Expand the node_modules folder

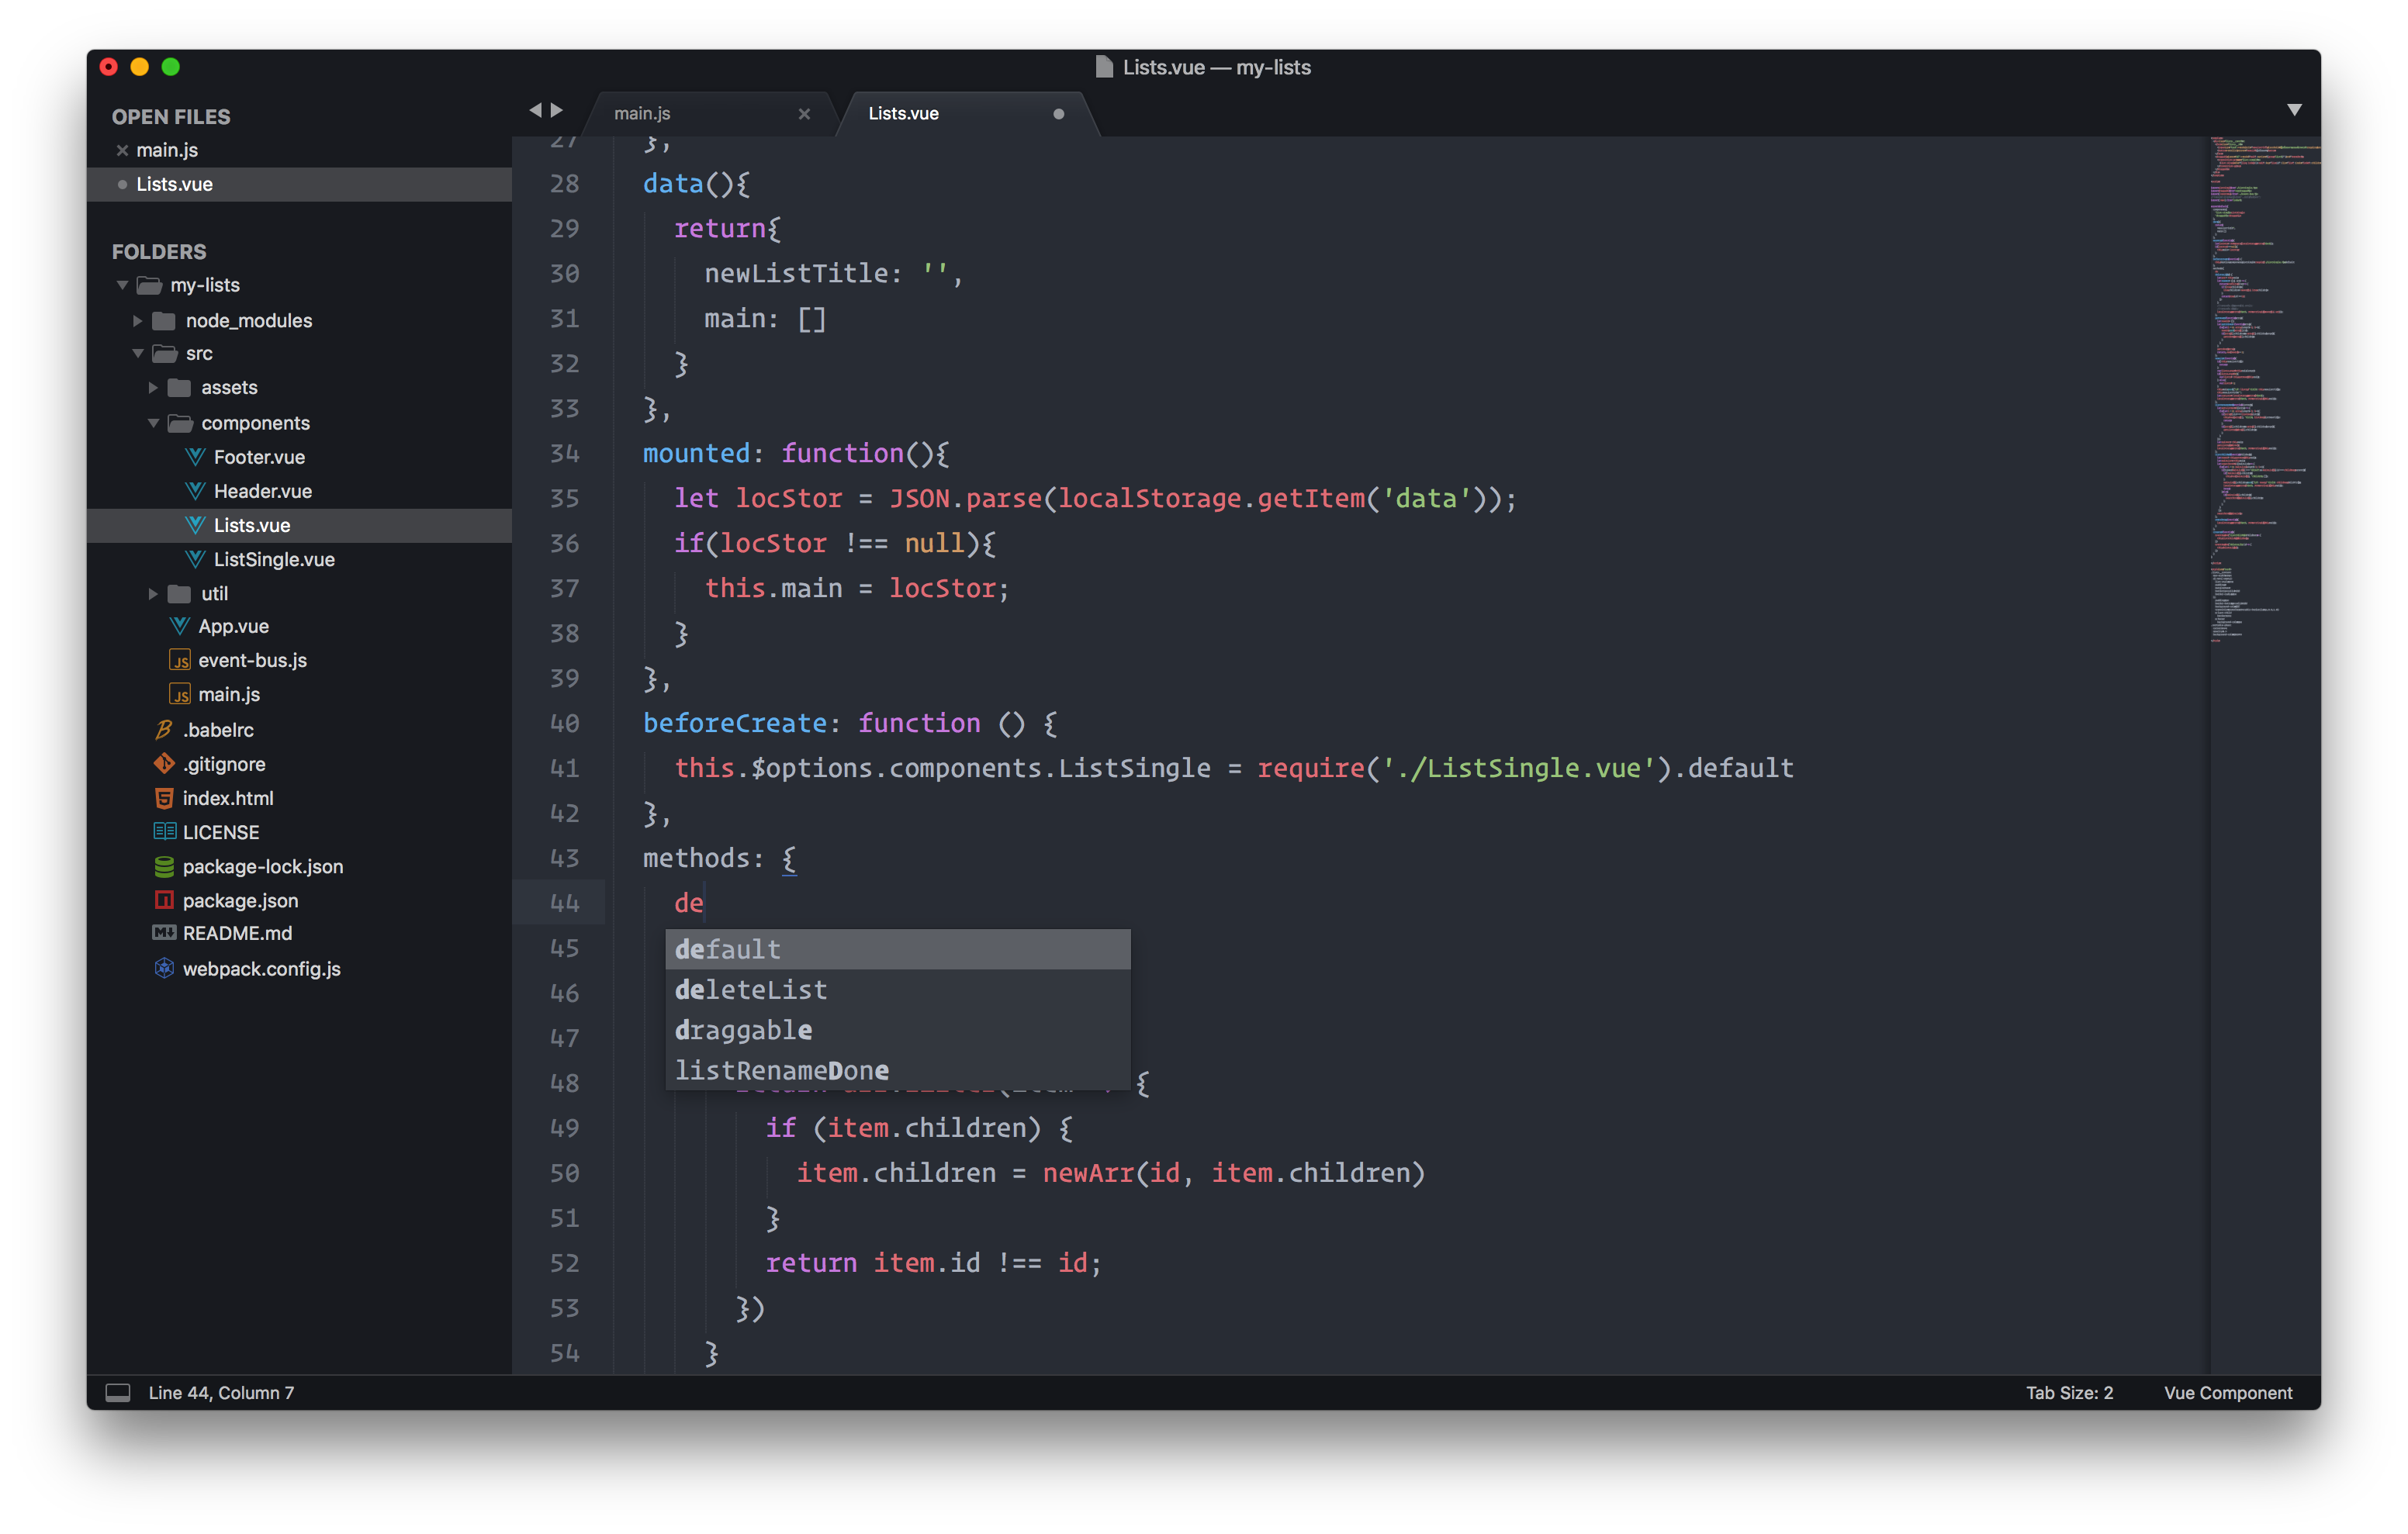tap(138, 321)
